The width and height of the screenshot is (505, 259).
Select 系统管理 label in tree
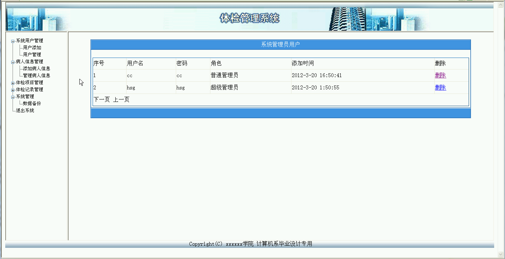pos(25,97)
